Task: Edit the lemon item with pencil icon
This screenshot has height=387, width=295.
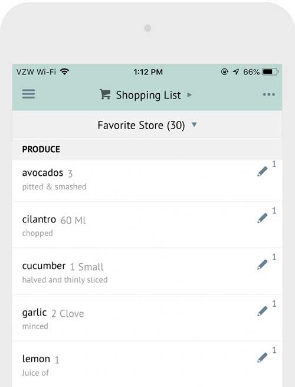Action: point(262,358)
